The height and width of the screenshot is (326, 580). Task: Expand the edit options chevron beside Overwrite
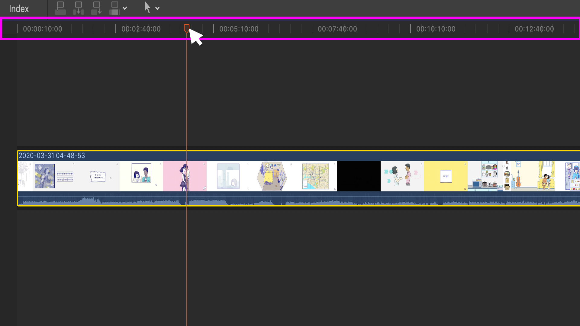(x=125, y=8)
